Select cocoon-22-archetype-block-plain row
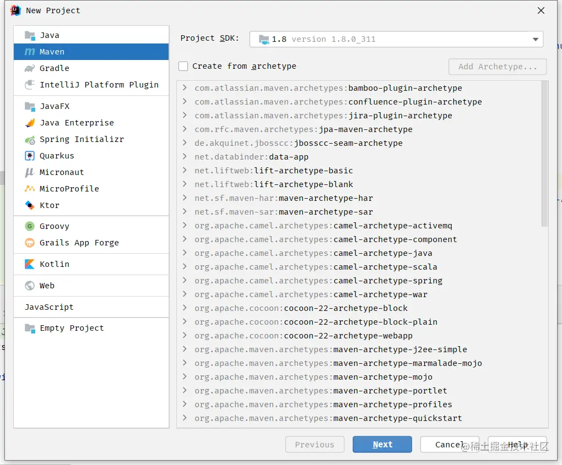Screen dimensions: 562x465 [x=359, y=322]
